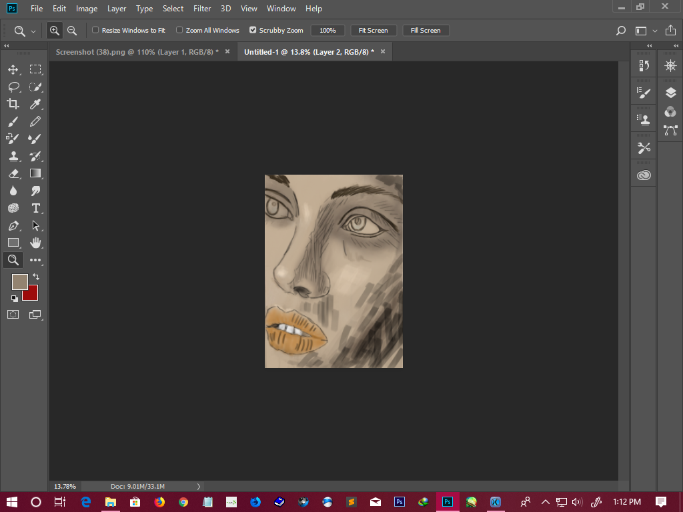The image size is (683, 512).
Task: Click the Fit Screen button
Action: pos(373,31)
